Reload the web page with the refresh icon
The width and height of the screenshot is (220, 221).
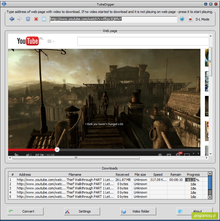[28, 19]
